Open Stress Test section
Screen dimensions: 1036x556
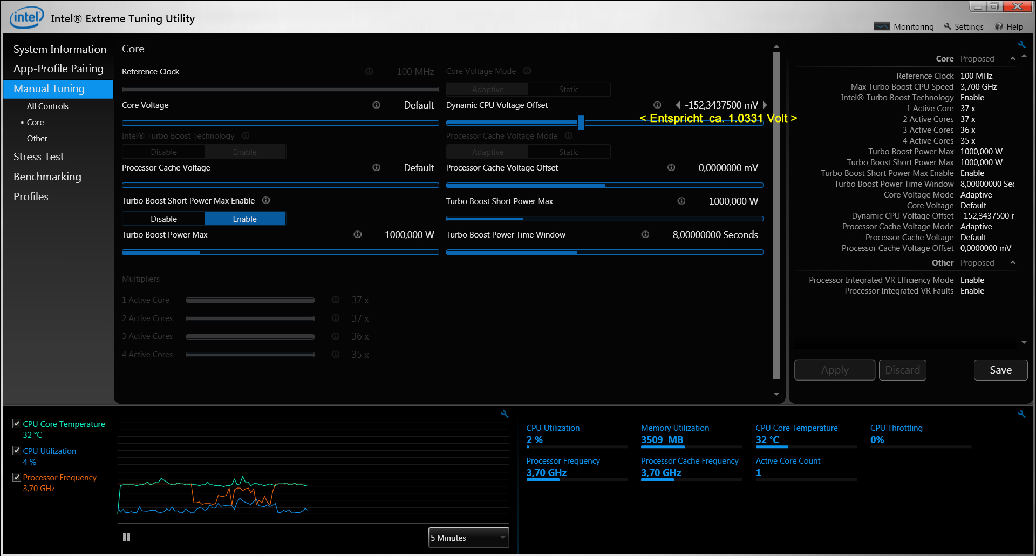38,157
